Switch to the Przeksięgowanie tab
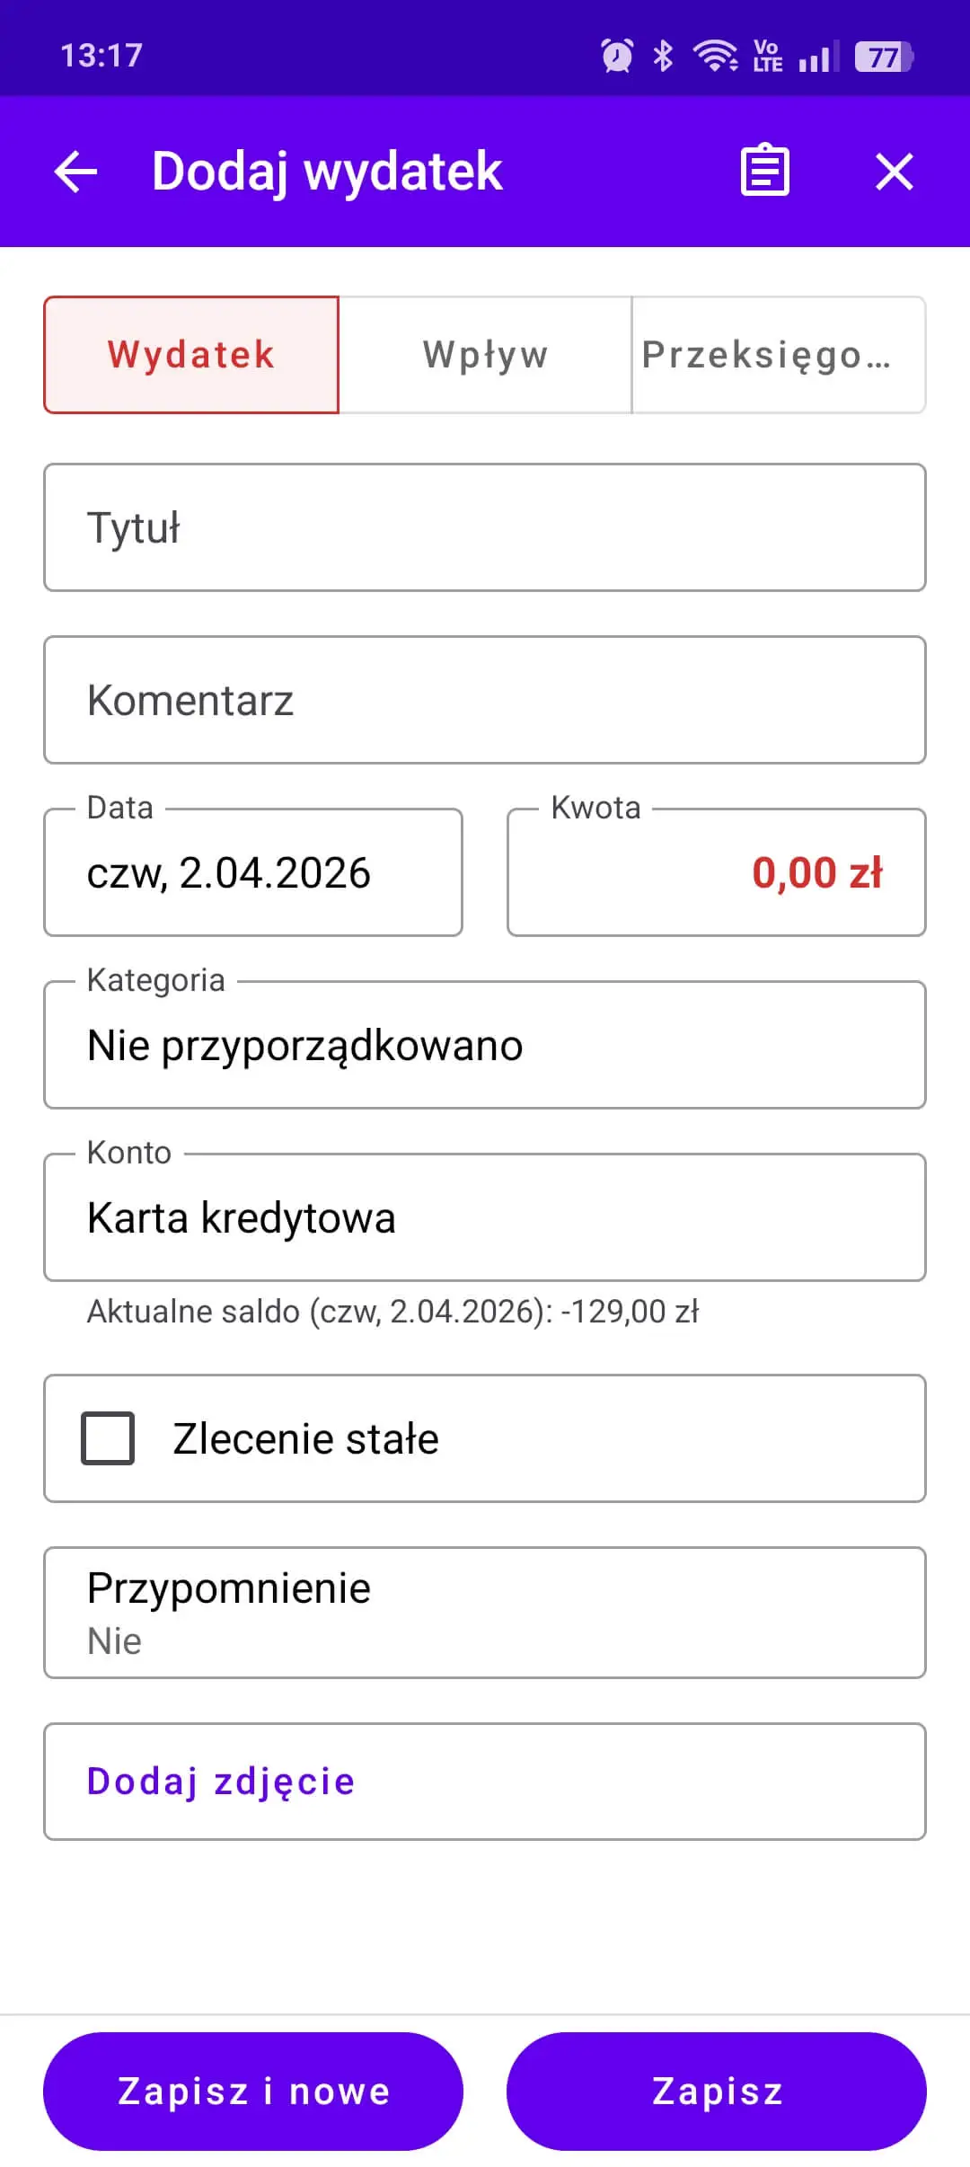This screenshot has width=970, height=2167. [x=779, y=355]
